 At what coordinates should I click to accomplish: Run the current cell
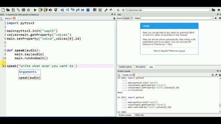(40, 10)
